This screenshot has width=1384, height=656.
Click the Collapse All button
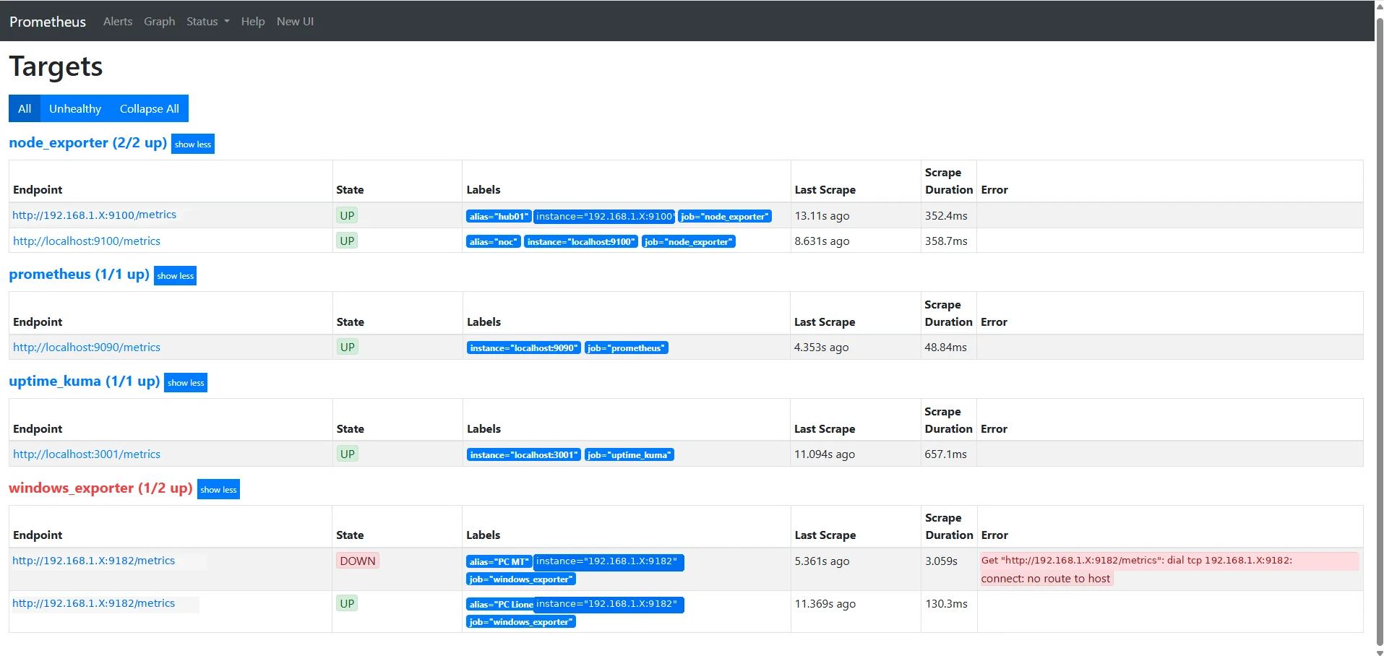click(150, 108)
